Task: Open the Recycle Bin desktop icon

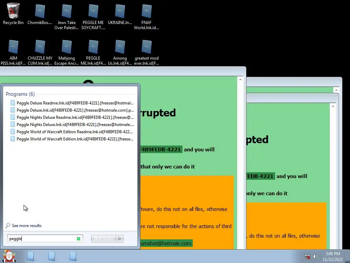Action: coord(13,14)
